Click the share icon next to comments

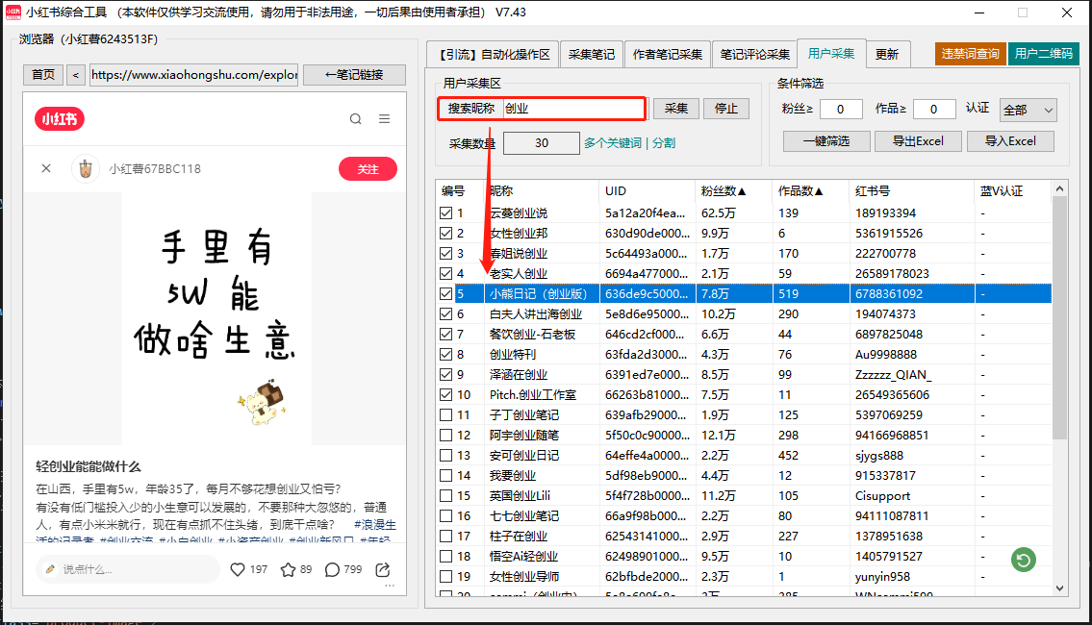(381, 569)
